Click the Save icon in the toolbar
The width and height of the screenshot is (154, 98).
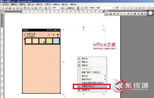[10, 8]
